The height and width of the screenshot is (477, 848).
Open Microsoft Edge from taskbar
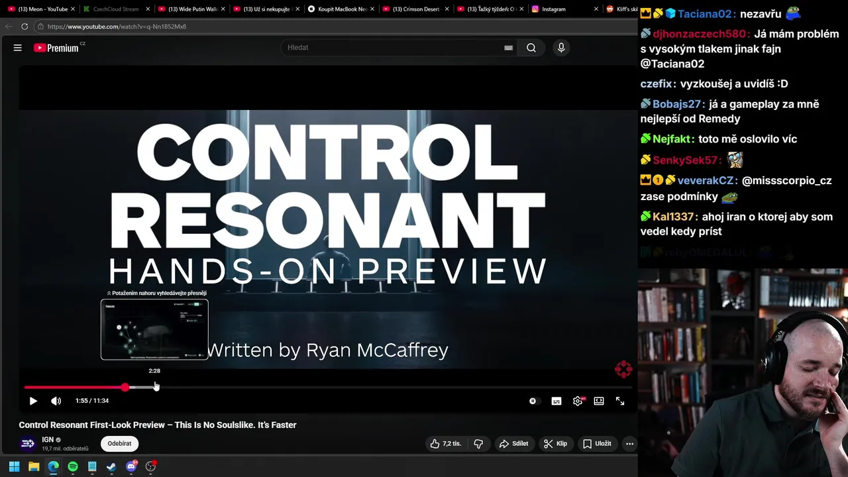click(x=53, y=466)
